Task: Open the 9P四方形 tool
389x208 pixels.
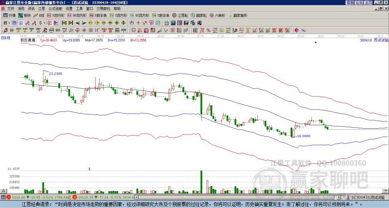Action: pyautogui.click(x=77, y=15)
